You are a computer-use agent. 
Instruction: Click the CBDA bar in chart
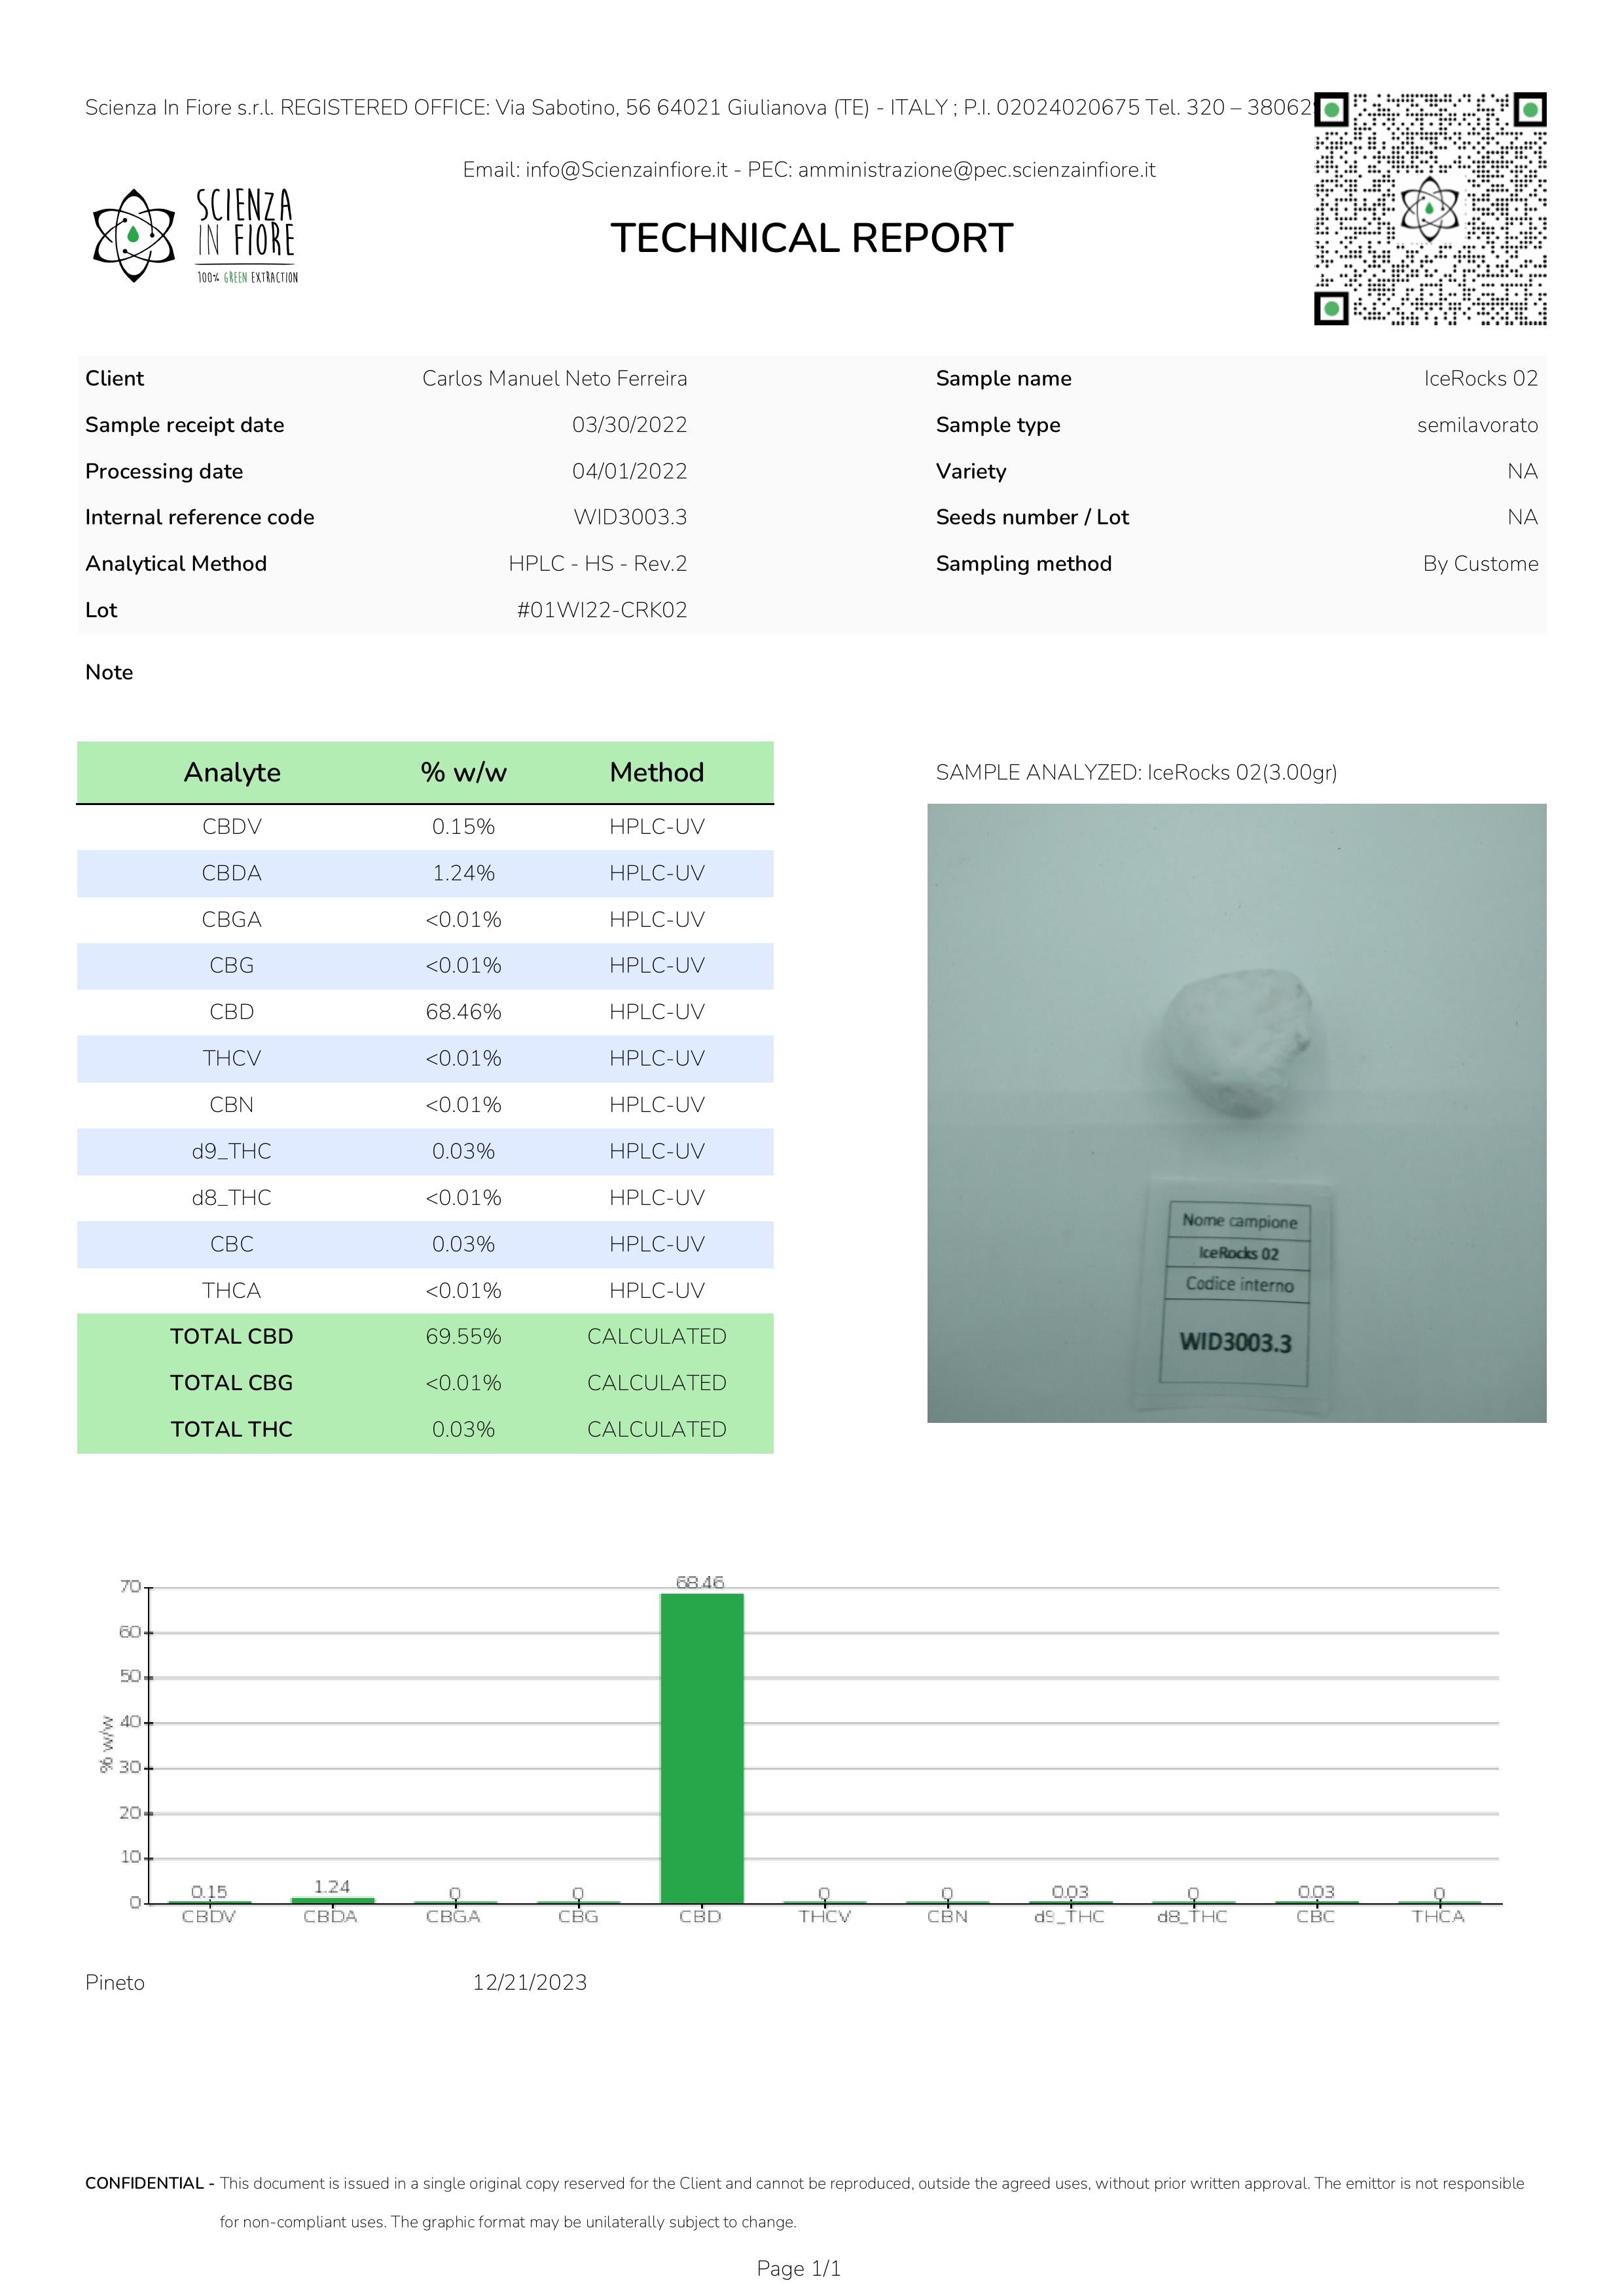click(x=332, y=1899)
